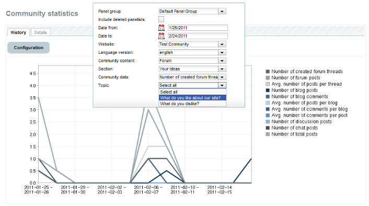Select legend swatch for comments per blog
Screen dimensions: 369x206
coord(268,109)
